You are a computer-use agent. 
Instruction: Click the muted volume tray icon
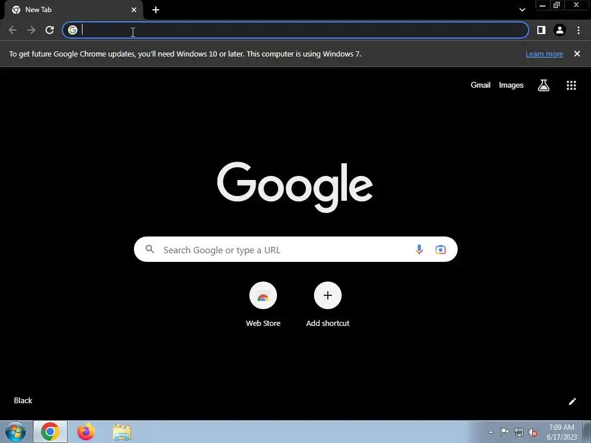[533, 432]
